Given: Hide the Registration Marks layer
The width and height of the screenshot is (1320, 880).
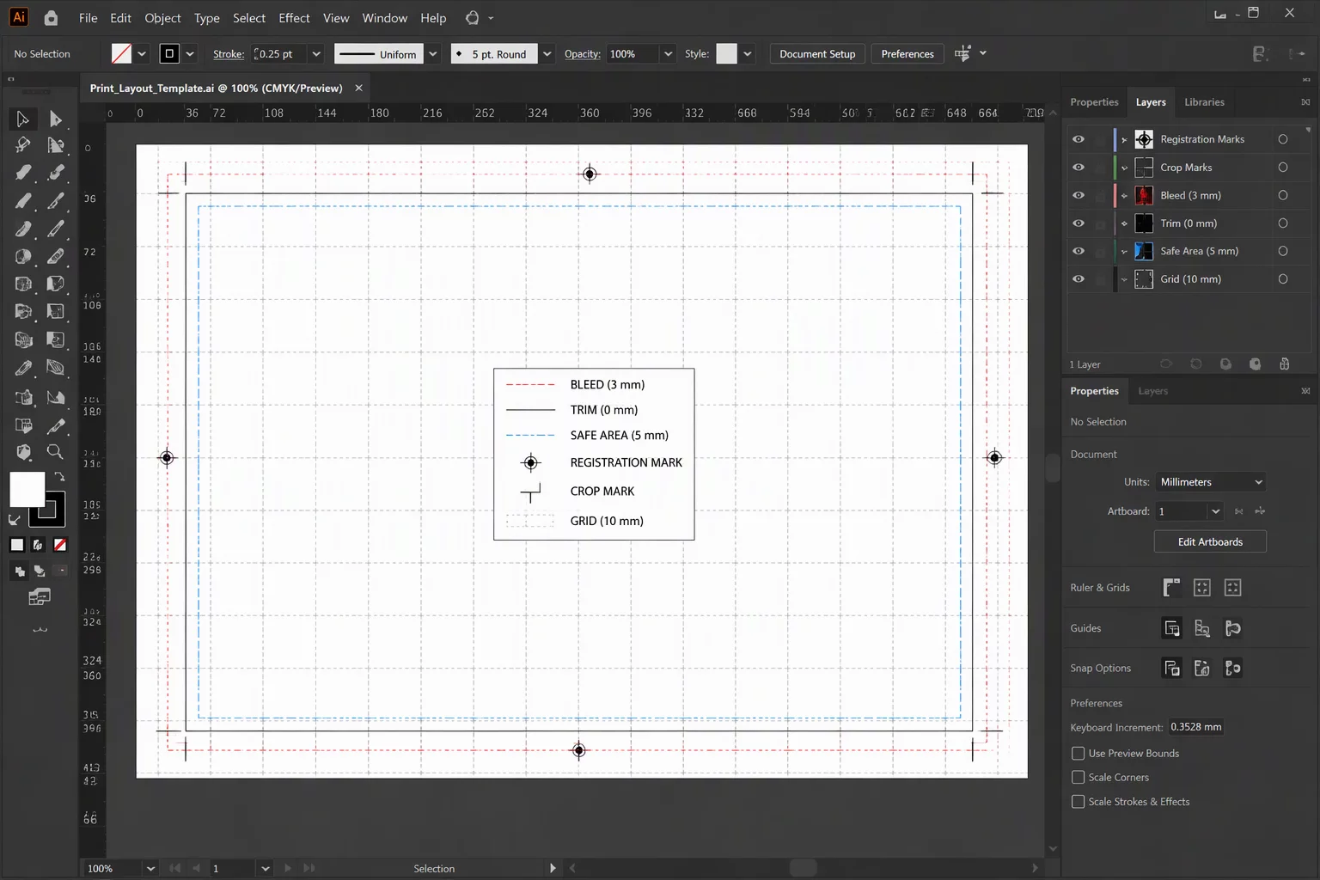Looking at the screenshot, I should [x=1079, y=139].
